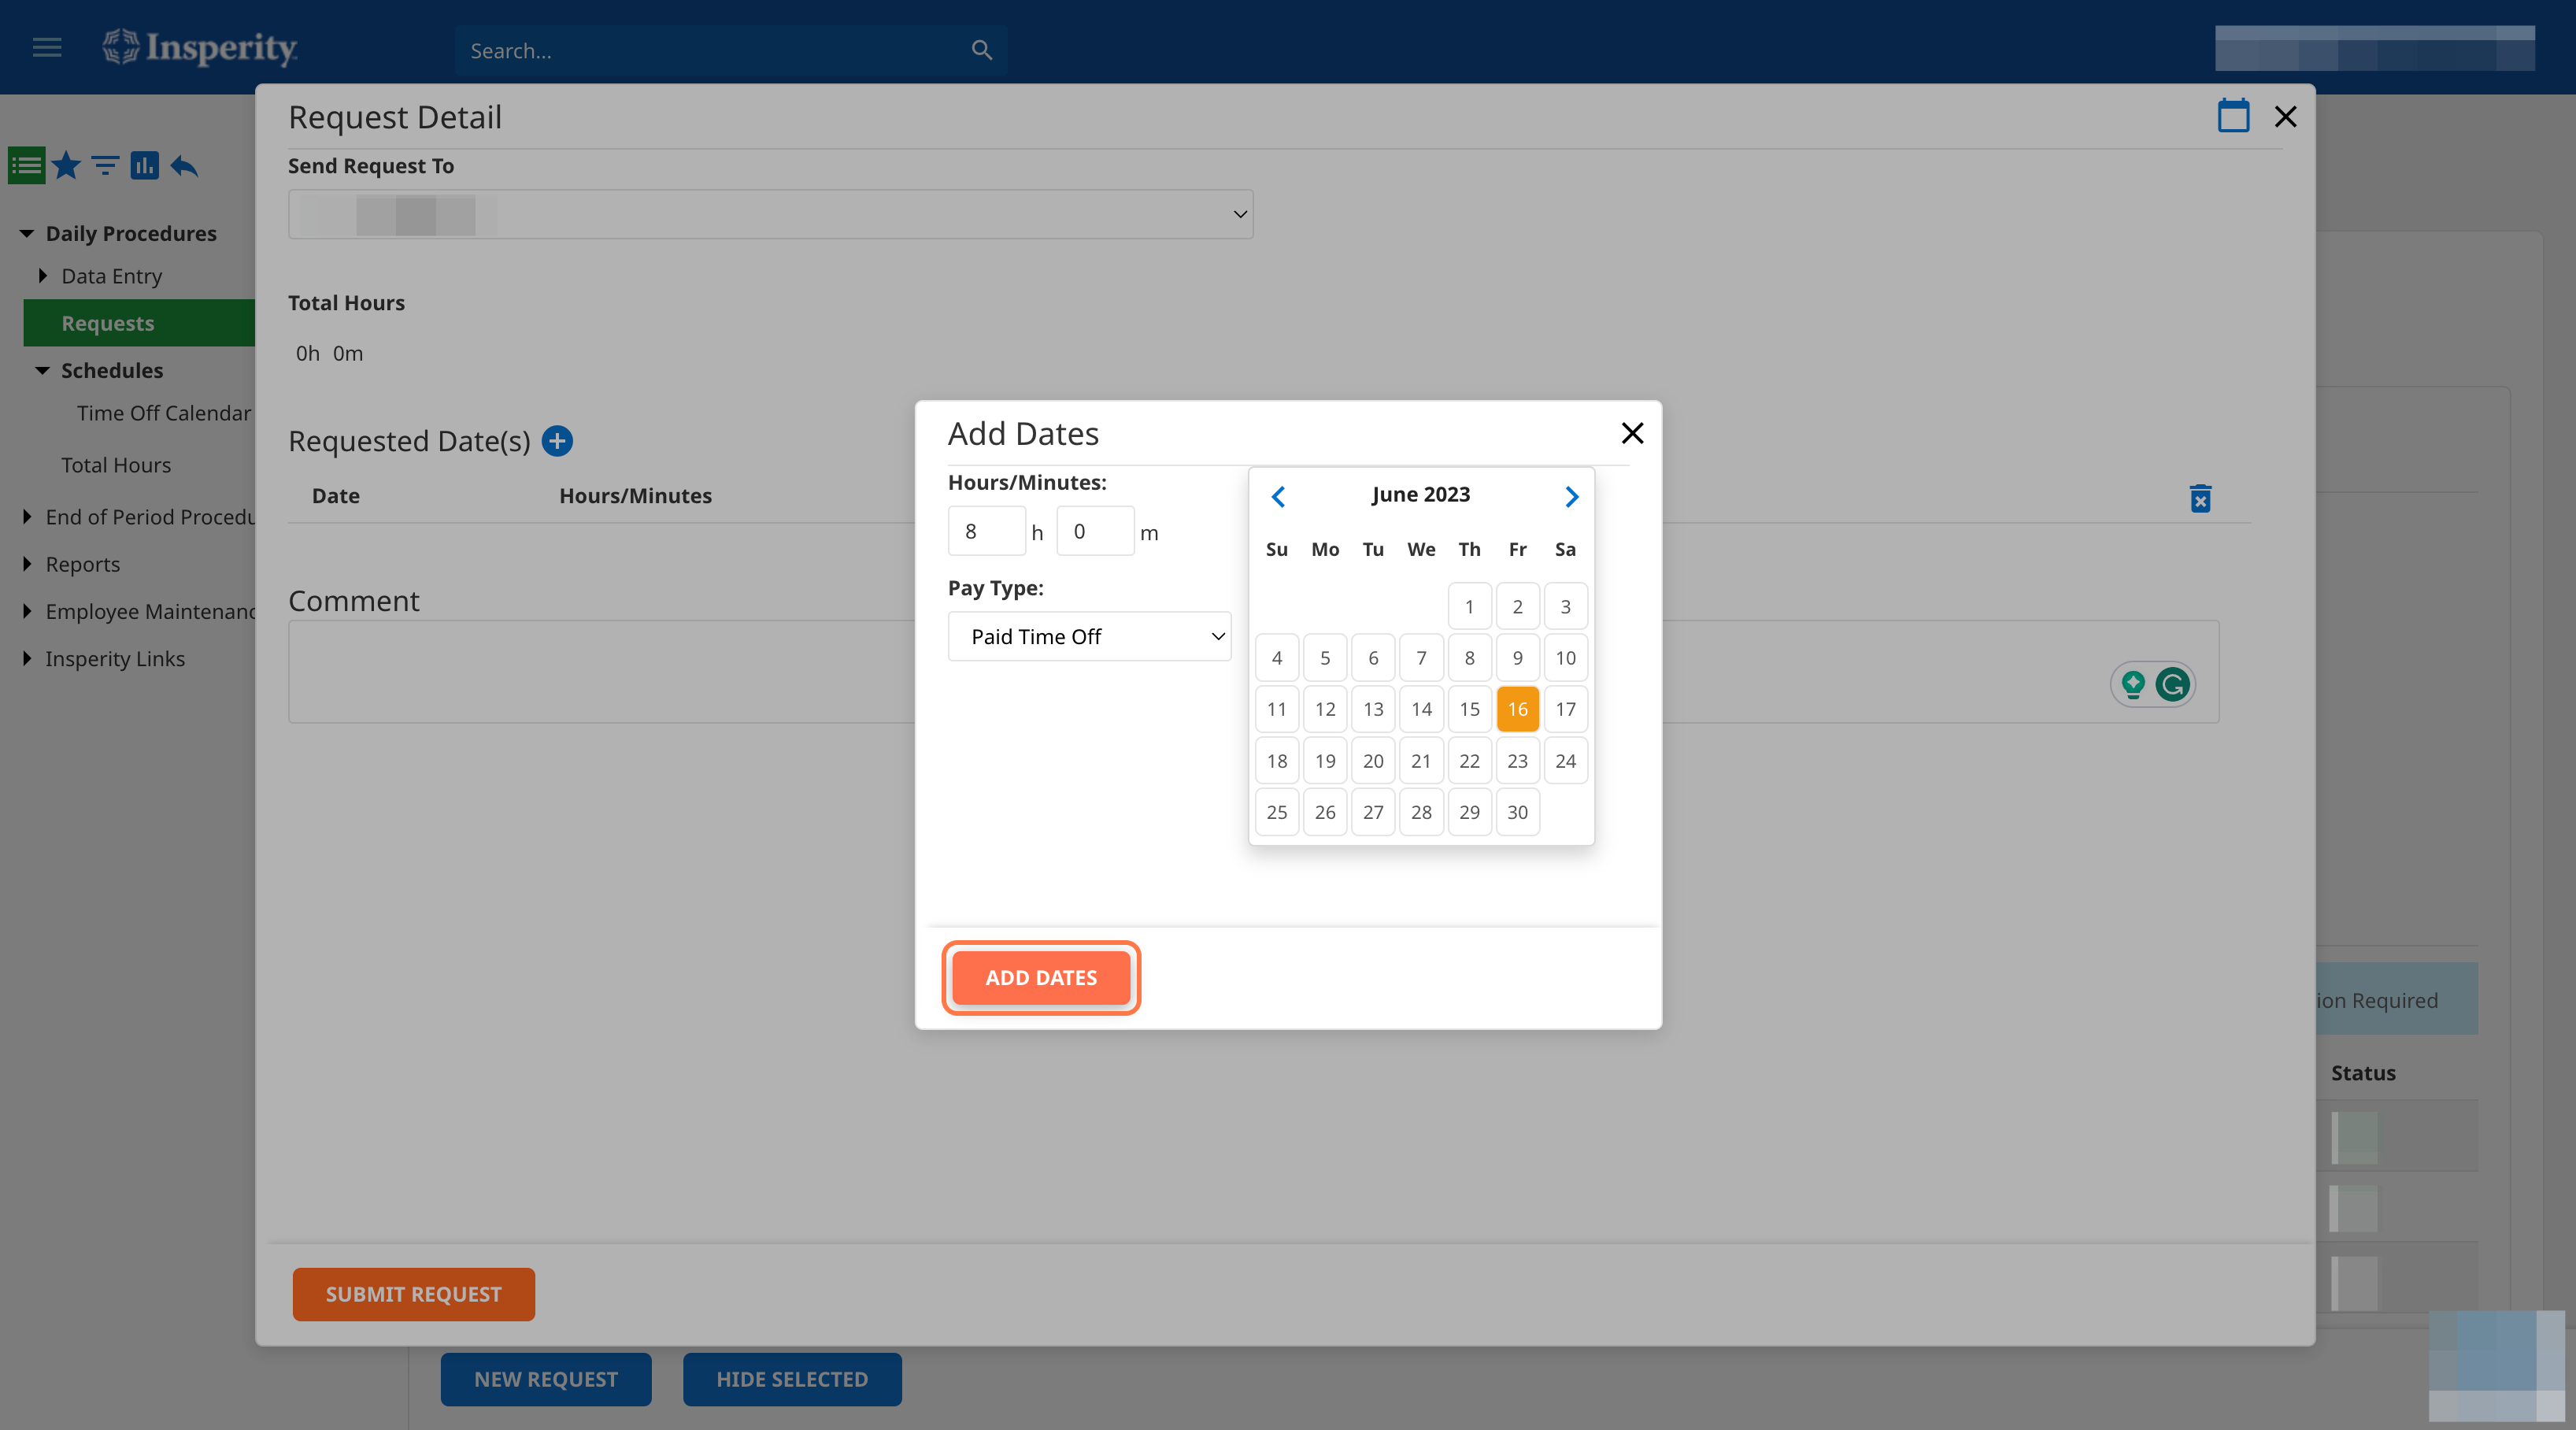Expand Insperity Links section
This screenshot has width=2576, height=1430.
27,658
